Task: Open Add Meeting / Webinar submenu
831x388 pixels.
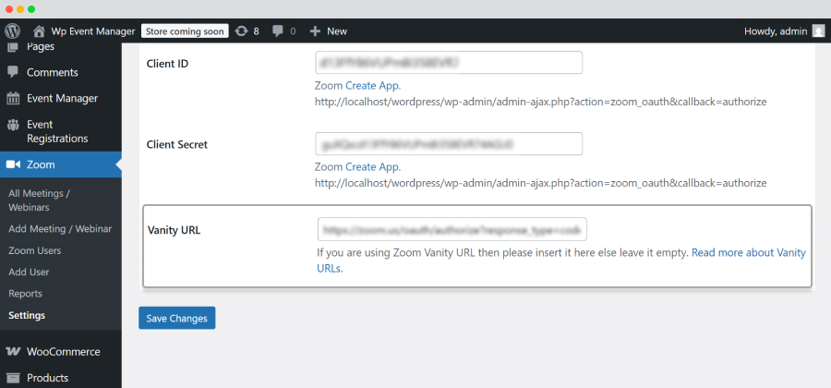Action: pos(60,229)
